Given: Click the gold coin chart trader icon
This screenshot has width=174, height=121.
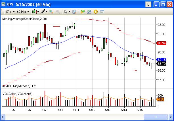Looking at the screenshot, I should tap(96, 12).
